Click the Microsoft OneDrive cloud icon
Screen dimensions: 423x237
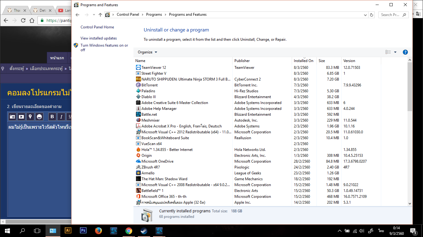tap(138, 161)
